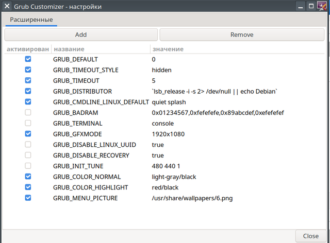Click GRUB_DISABLE_LINUX_UUID name
The width and height of the screenshot is (330, 243).
click(x=94, y=145)
